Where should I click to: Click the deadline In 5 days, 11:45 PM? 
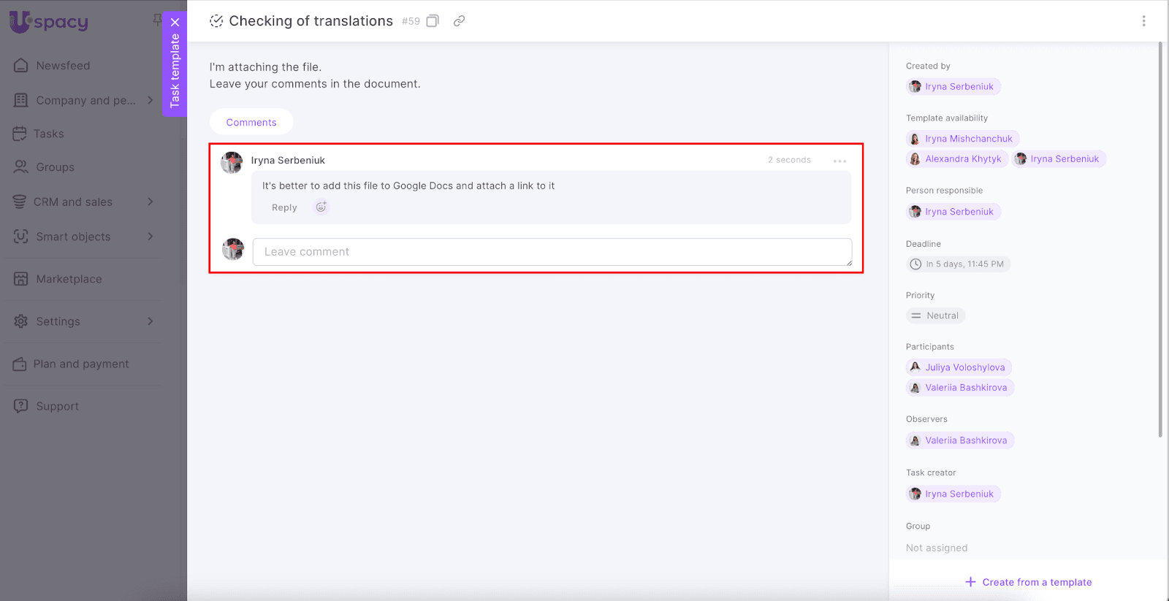tap(958, 264)
